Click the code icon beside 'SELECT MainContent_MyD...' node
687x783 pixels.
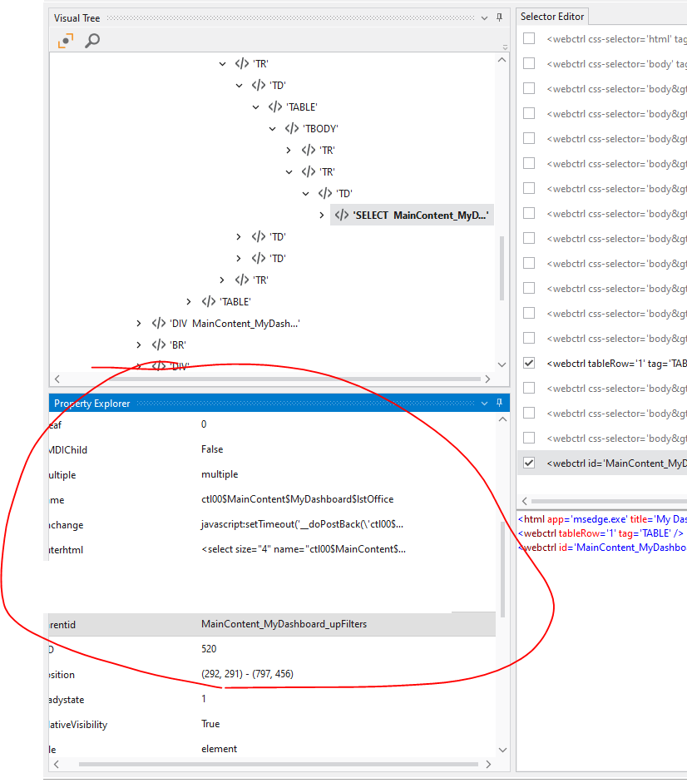[342, 214]
